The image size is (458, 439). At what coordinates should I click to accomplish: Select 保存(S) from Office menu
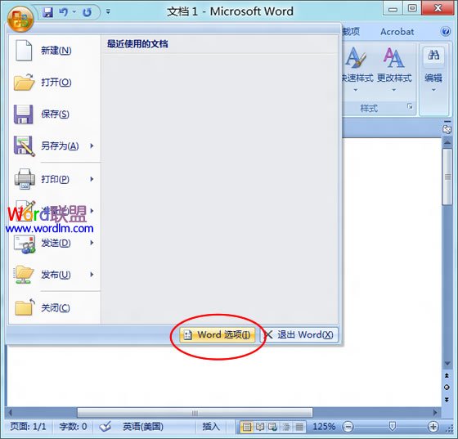click(x=55, y=114)
